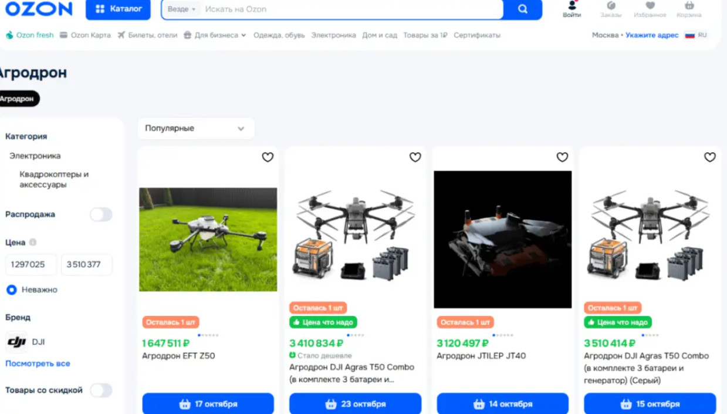Click the Каталог button
This screenshot has width=727, height=414.
click(118, 9)
